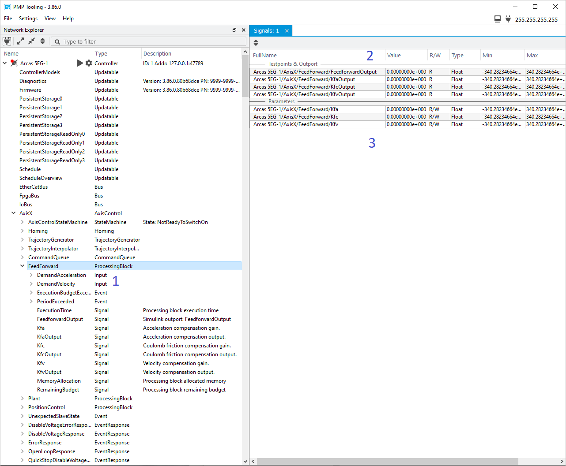The width and height of the screenshot is (566, 466).
Task: Collapse all tree nodes using the inward arrows icon
Action: (x=31, y=41)
